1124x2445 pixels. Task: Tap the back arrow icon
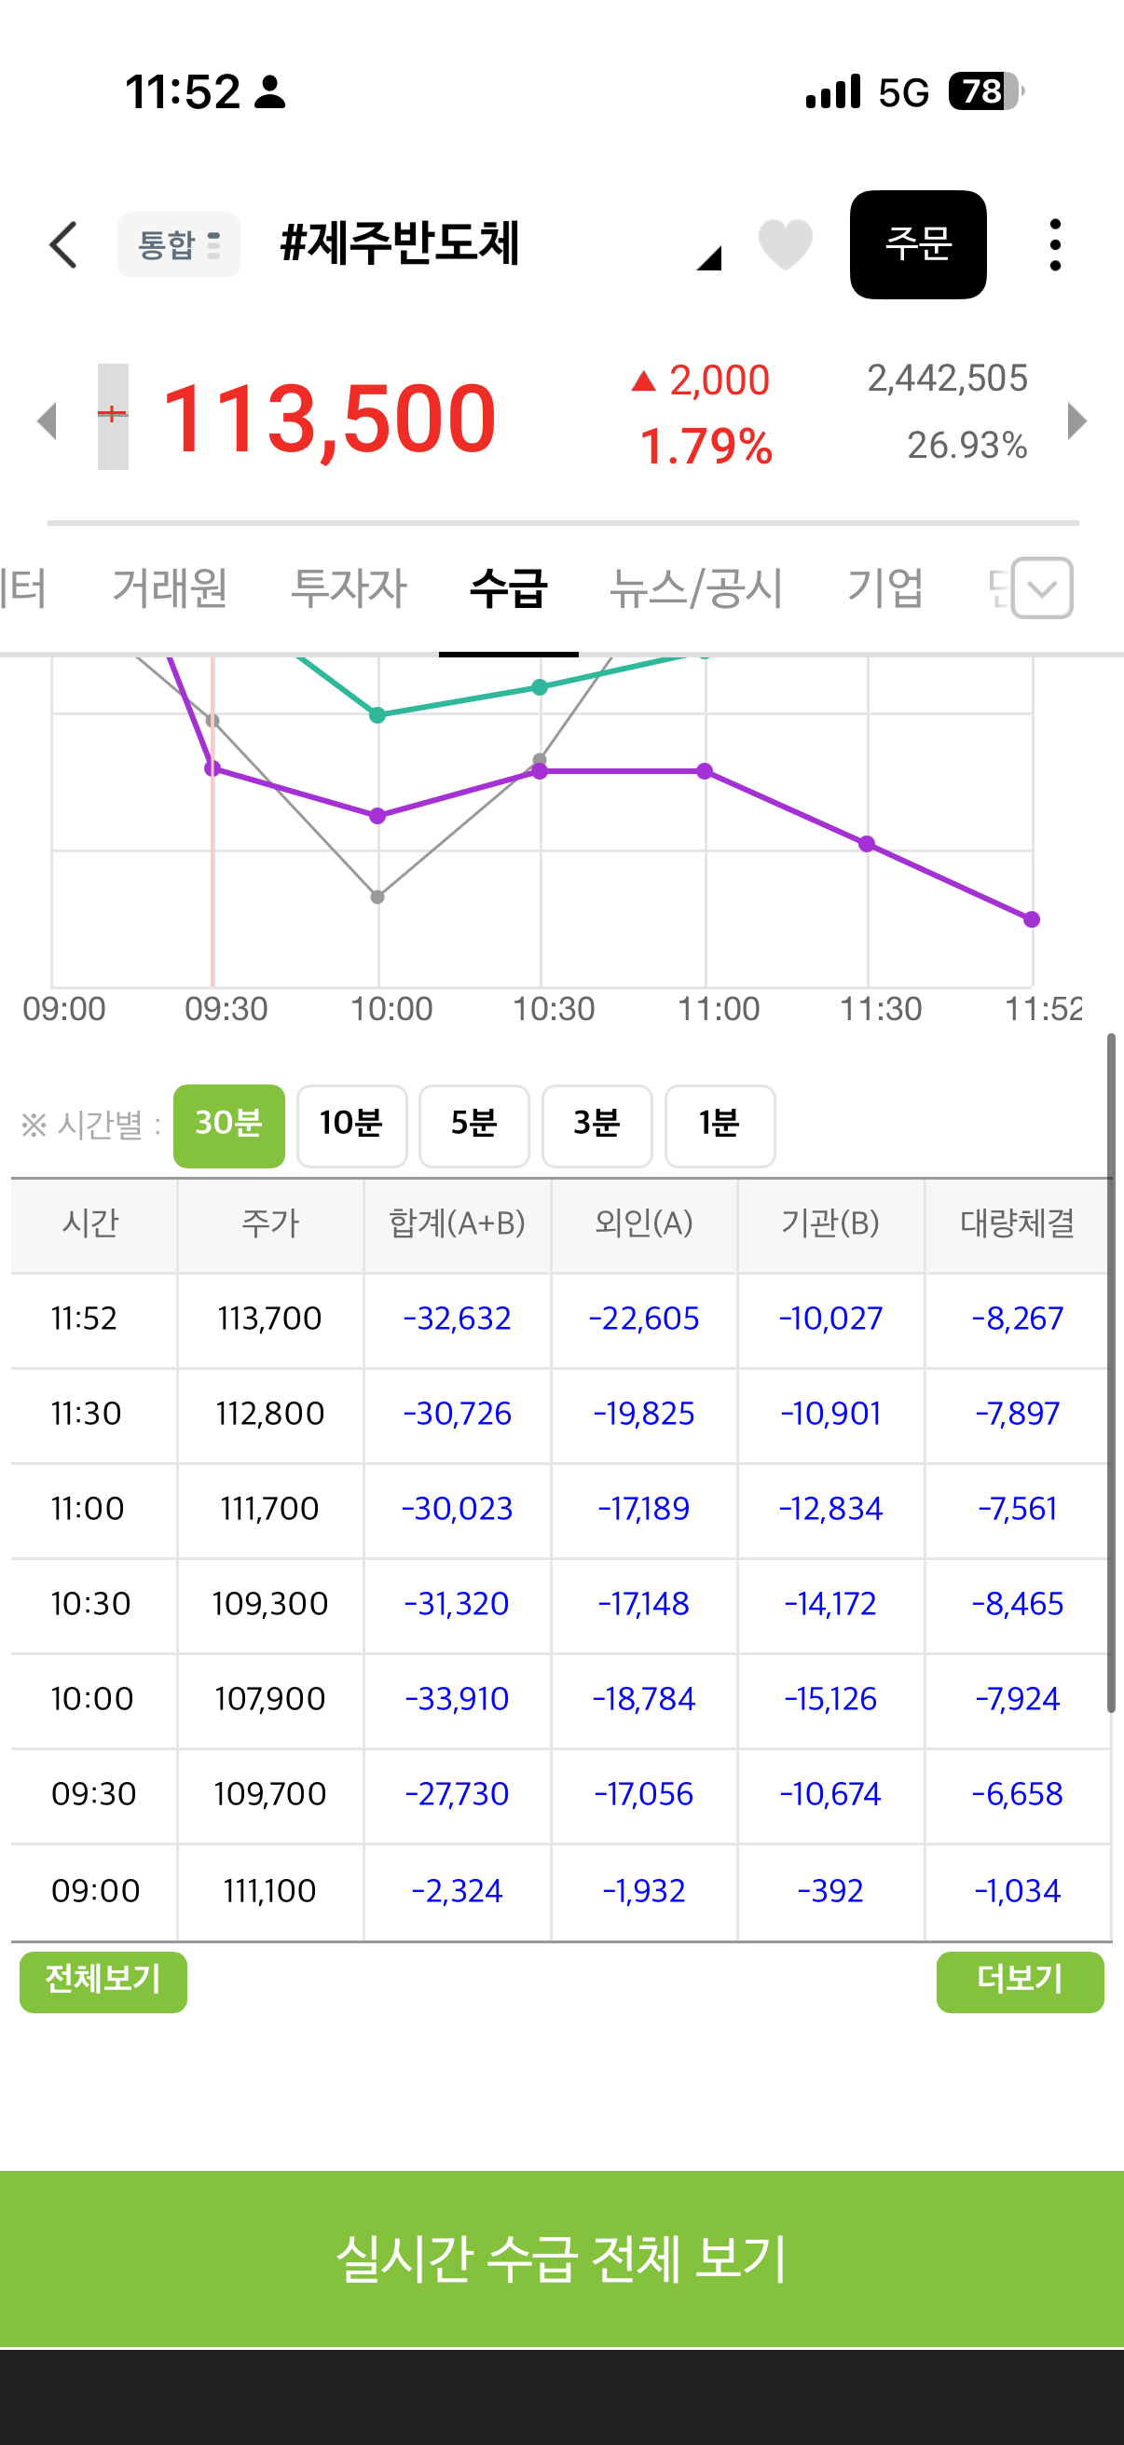coord(63,246)
